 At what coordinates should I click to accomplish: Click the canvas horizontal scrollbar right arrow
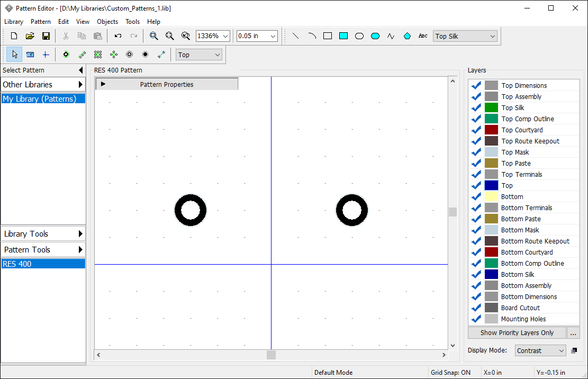(x=444, y=355)
